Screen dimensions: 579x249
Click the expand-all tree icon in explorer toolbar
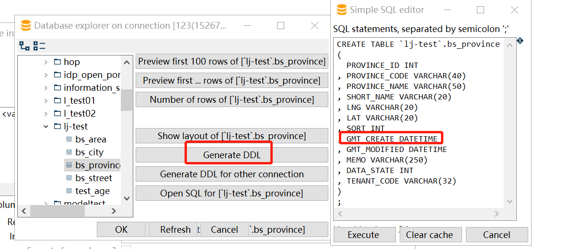24,46
